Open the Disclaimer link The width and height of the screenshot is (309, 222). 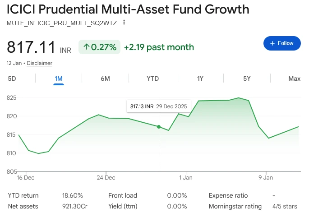coord(39,63)
